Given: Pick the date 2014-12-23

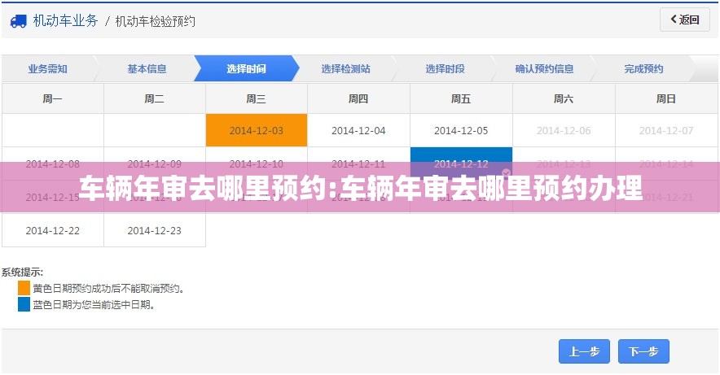Looking at the screenshot, I should pyautogui.click(x=154, y=230).
